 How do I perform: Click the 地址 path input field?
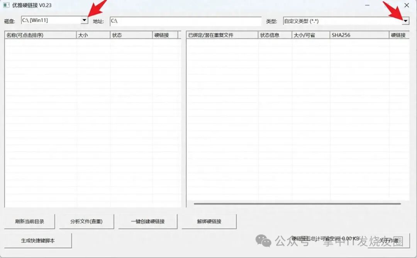point(185,21)
